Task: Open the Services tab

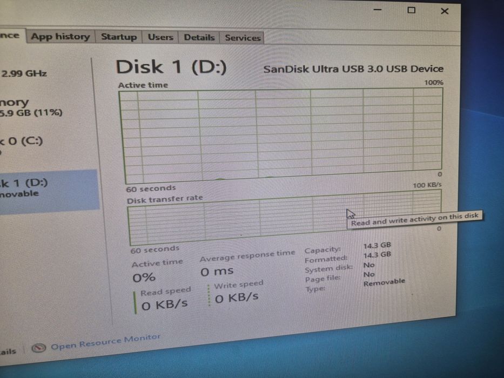Action: [x=243, y=38]
